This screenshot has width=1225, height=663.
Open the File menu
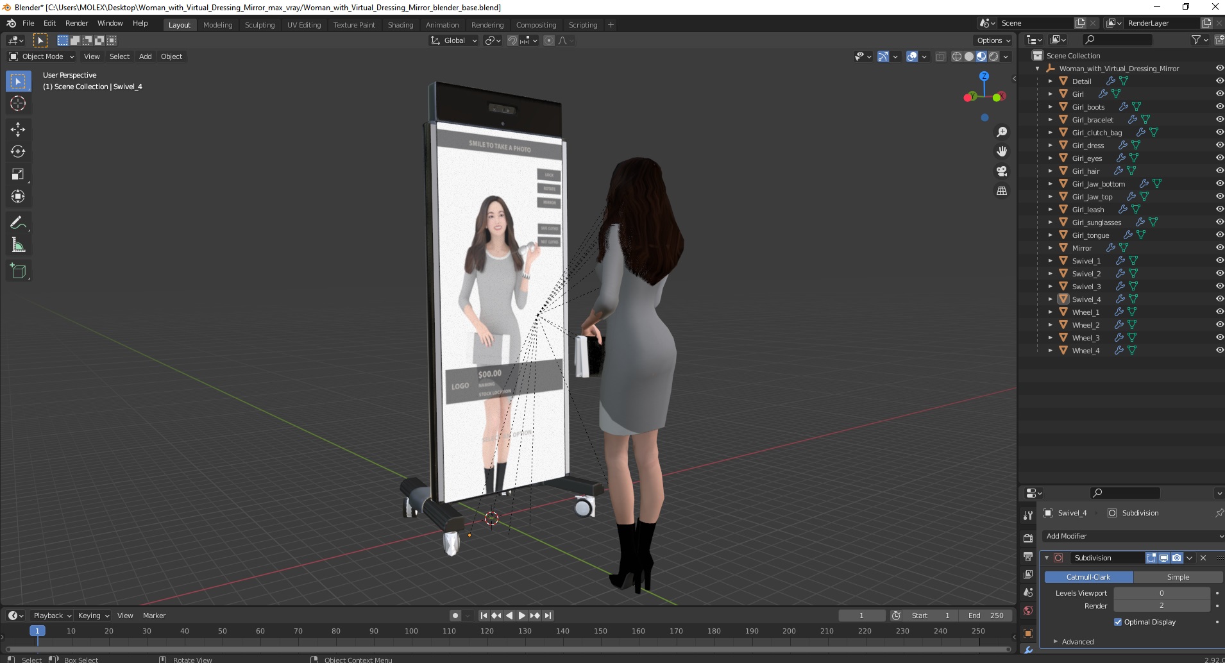pos(28,23)
